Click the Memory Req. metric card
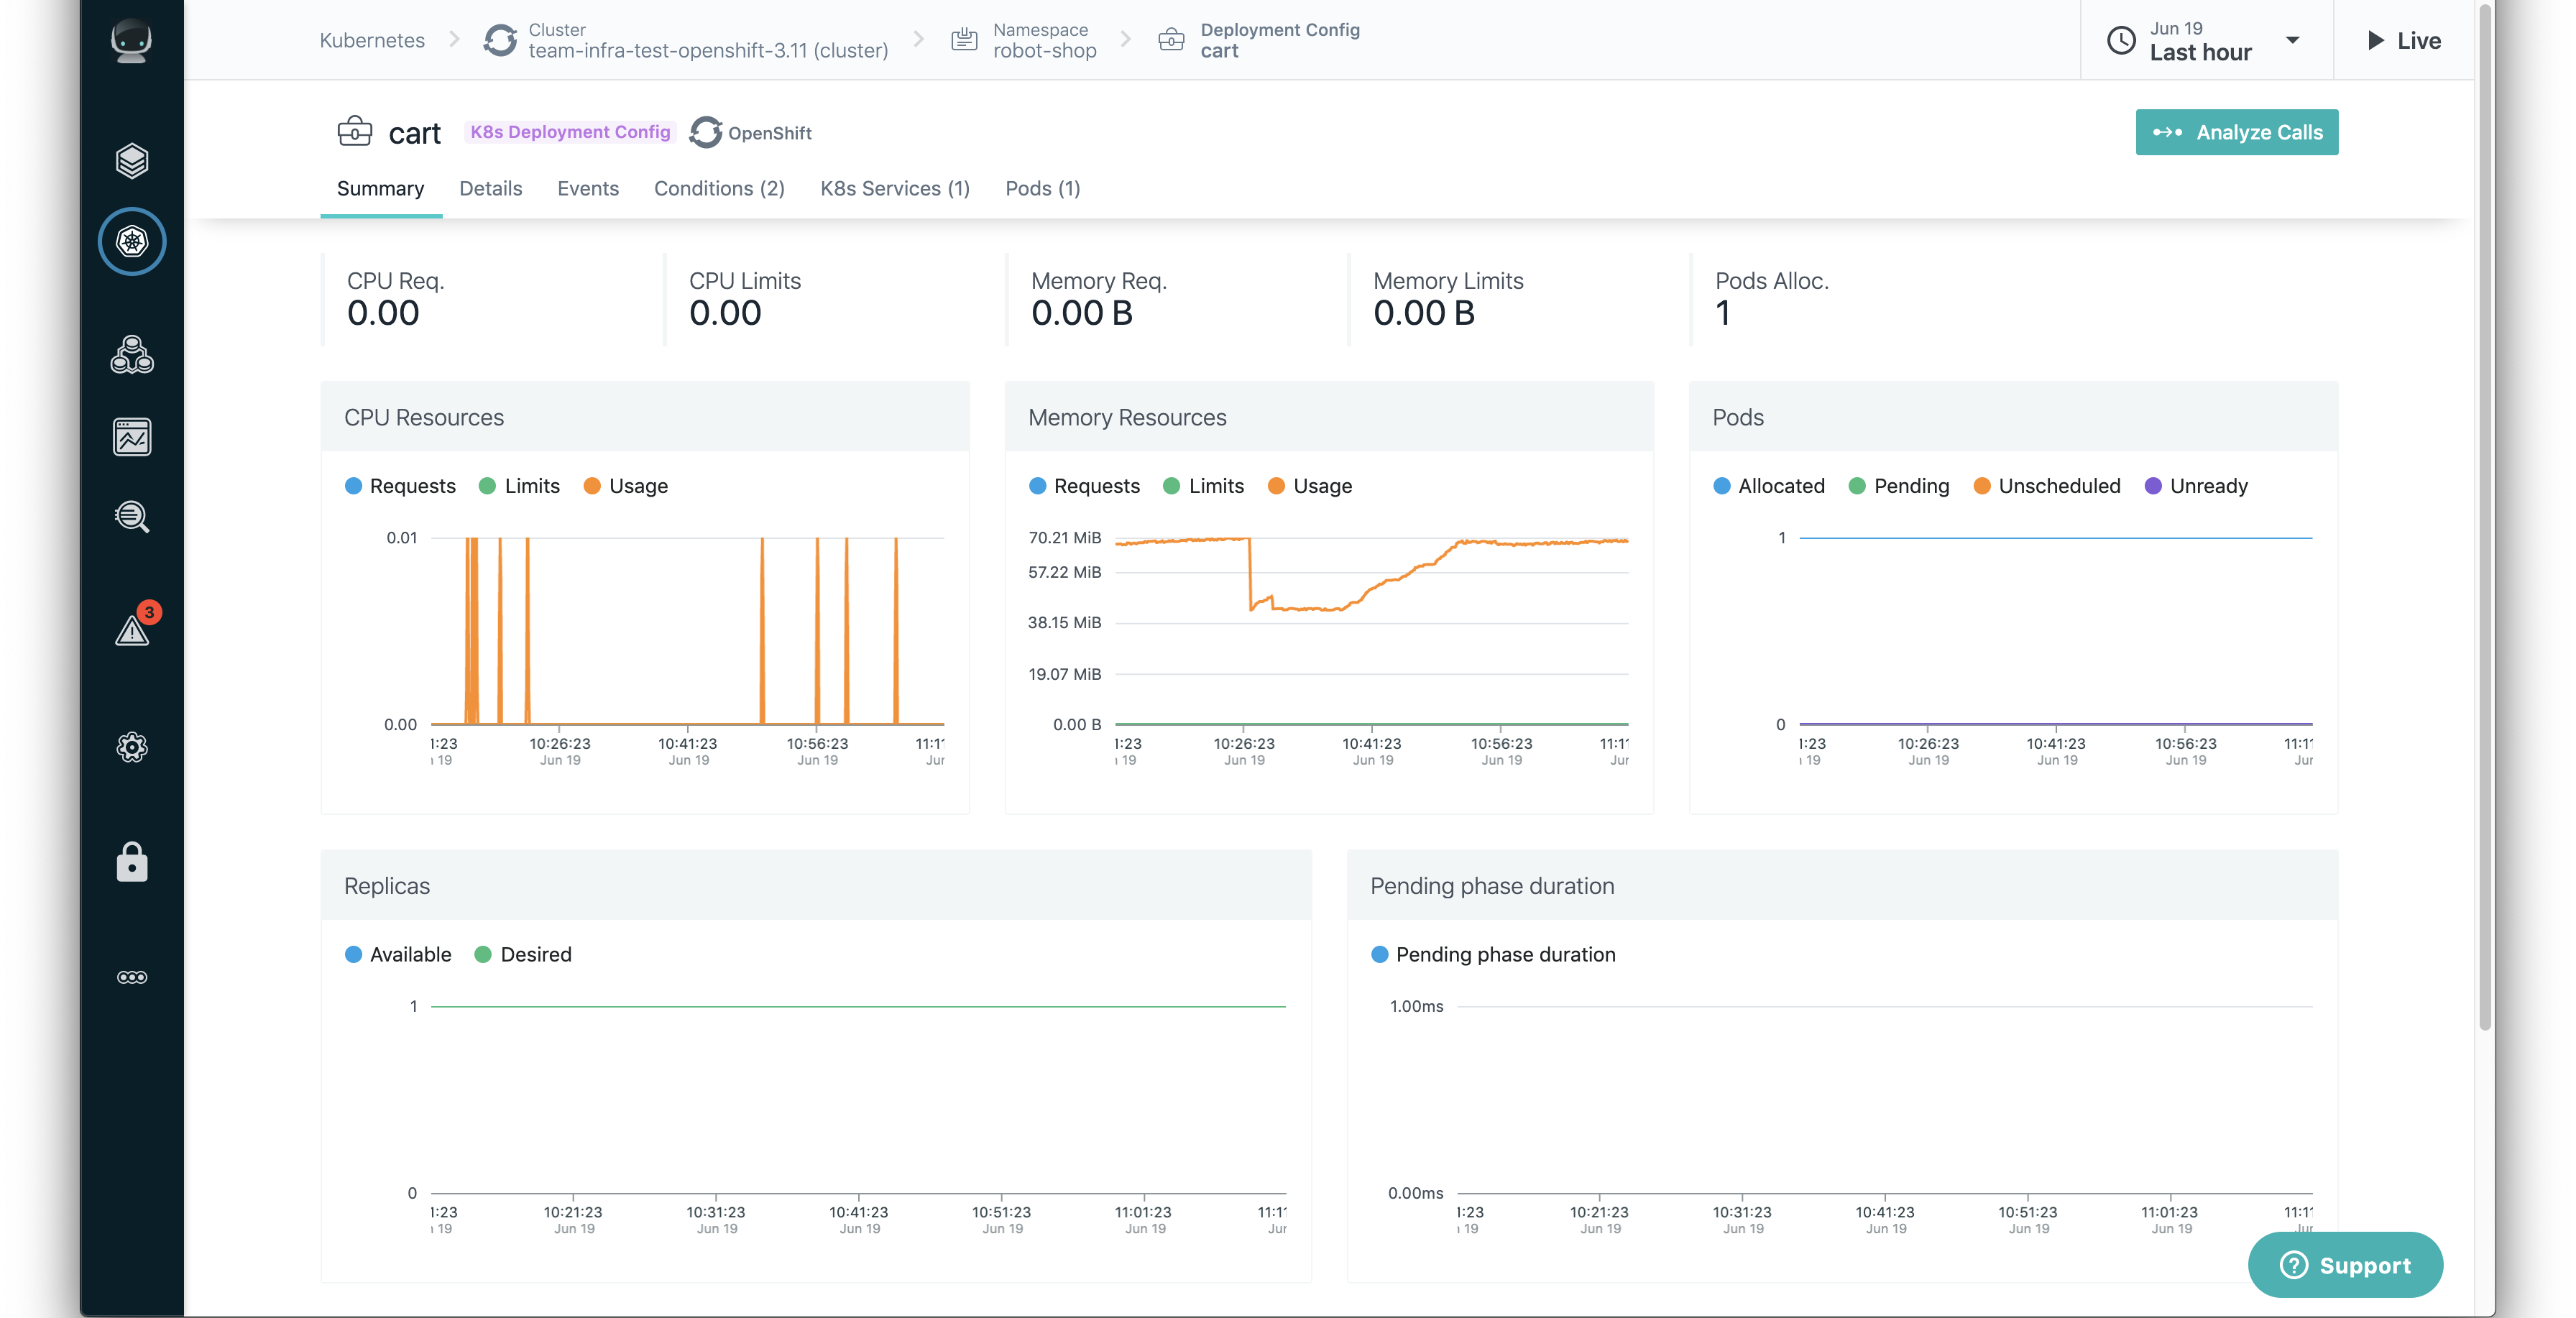The height and width of the screenshot is (1318, 2576). coord(1175,299)
